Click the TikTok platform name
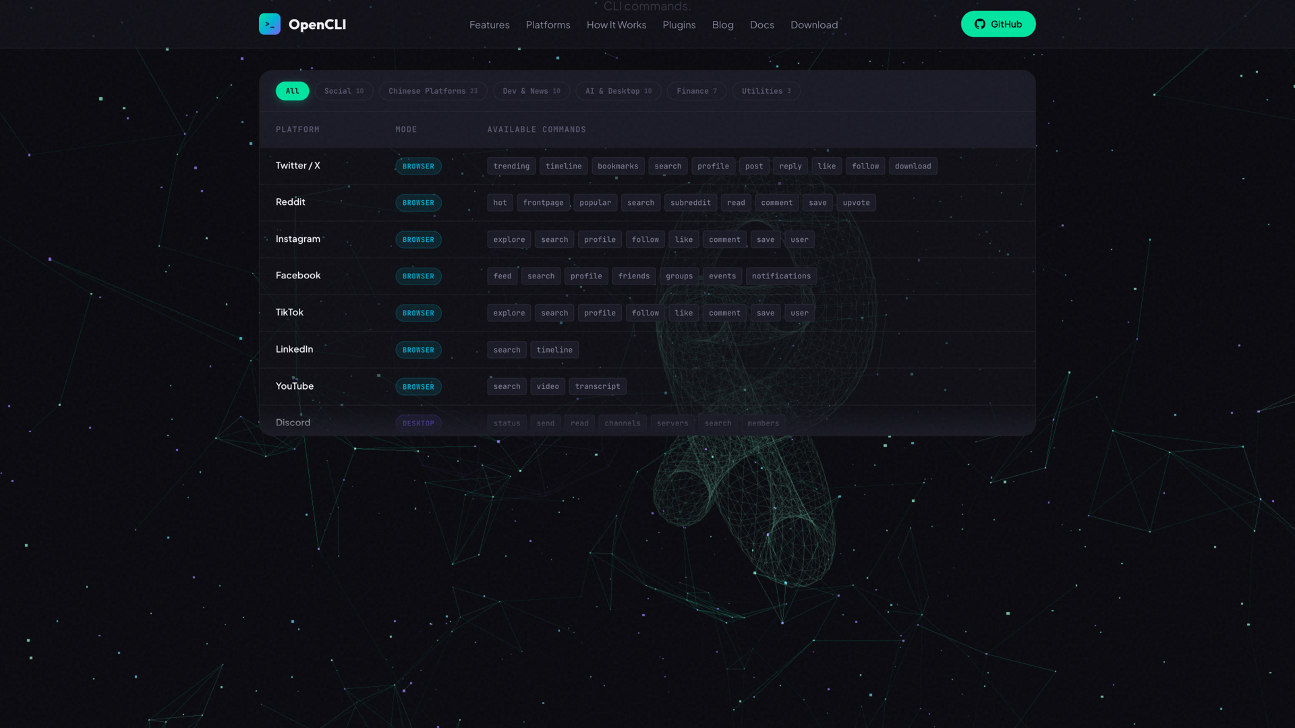 pos(289,313)
